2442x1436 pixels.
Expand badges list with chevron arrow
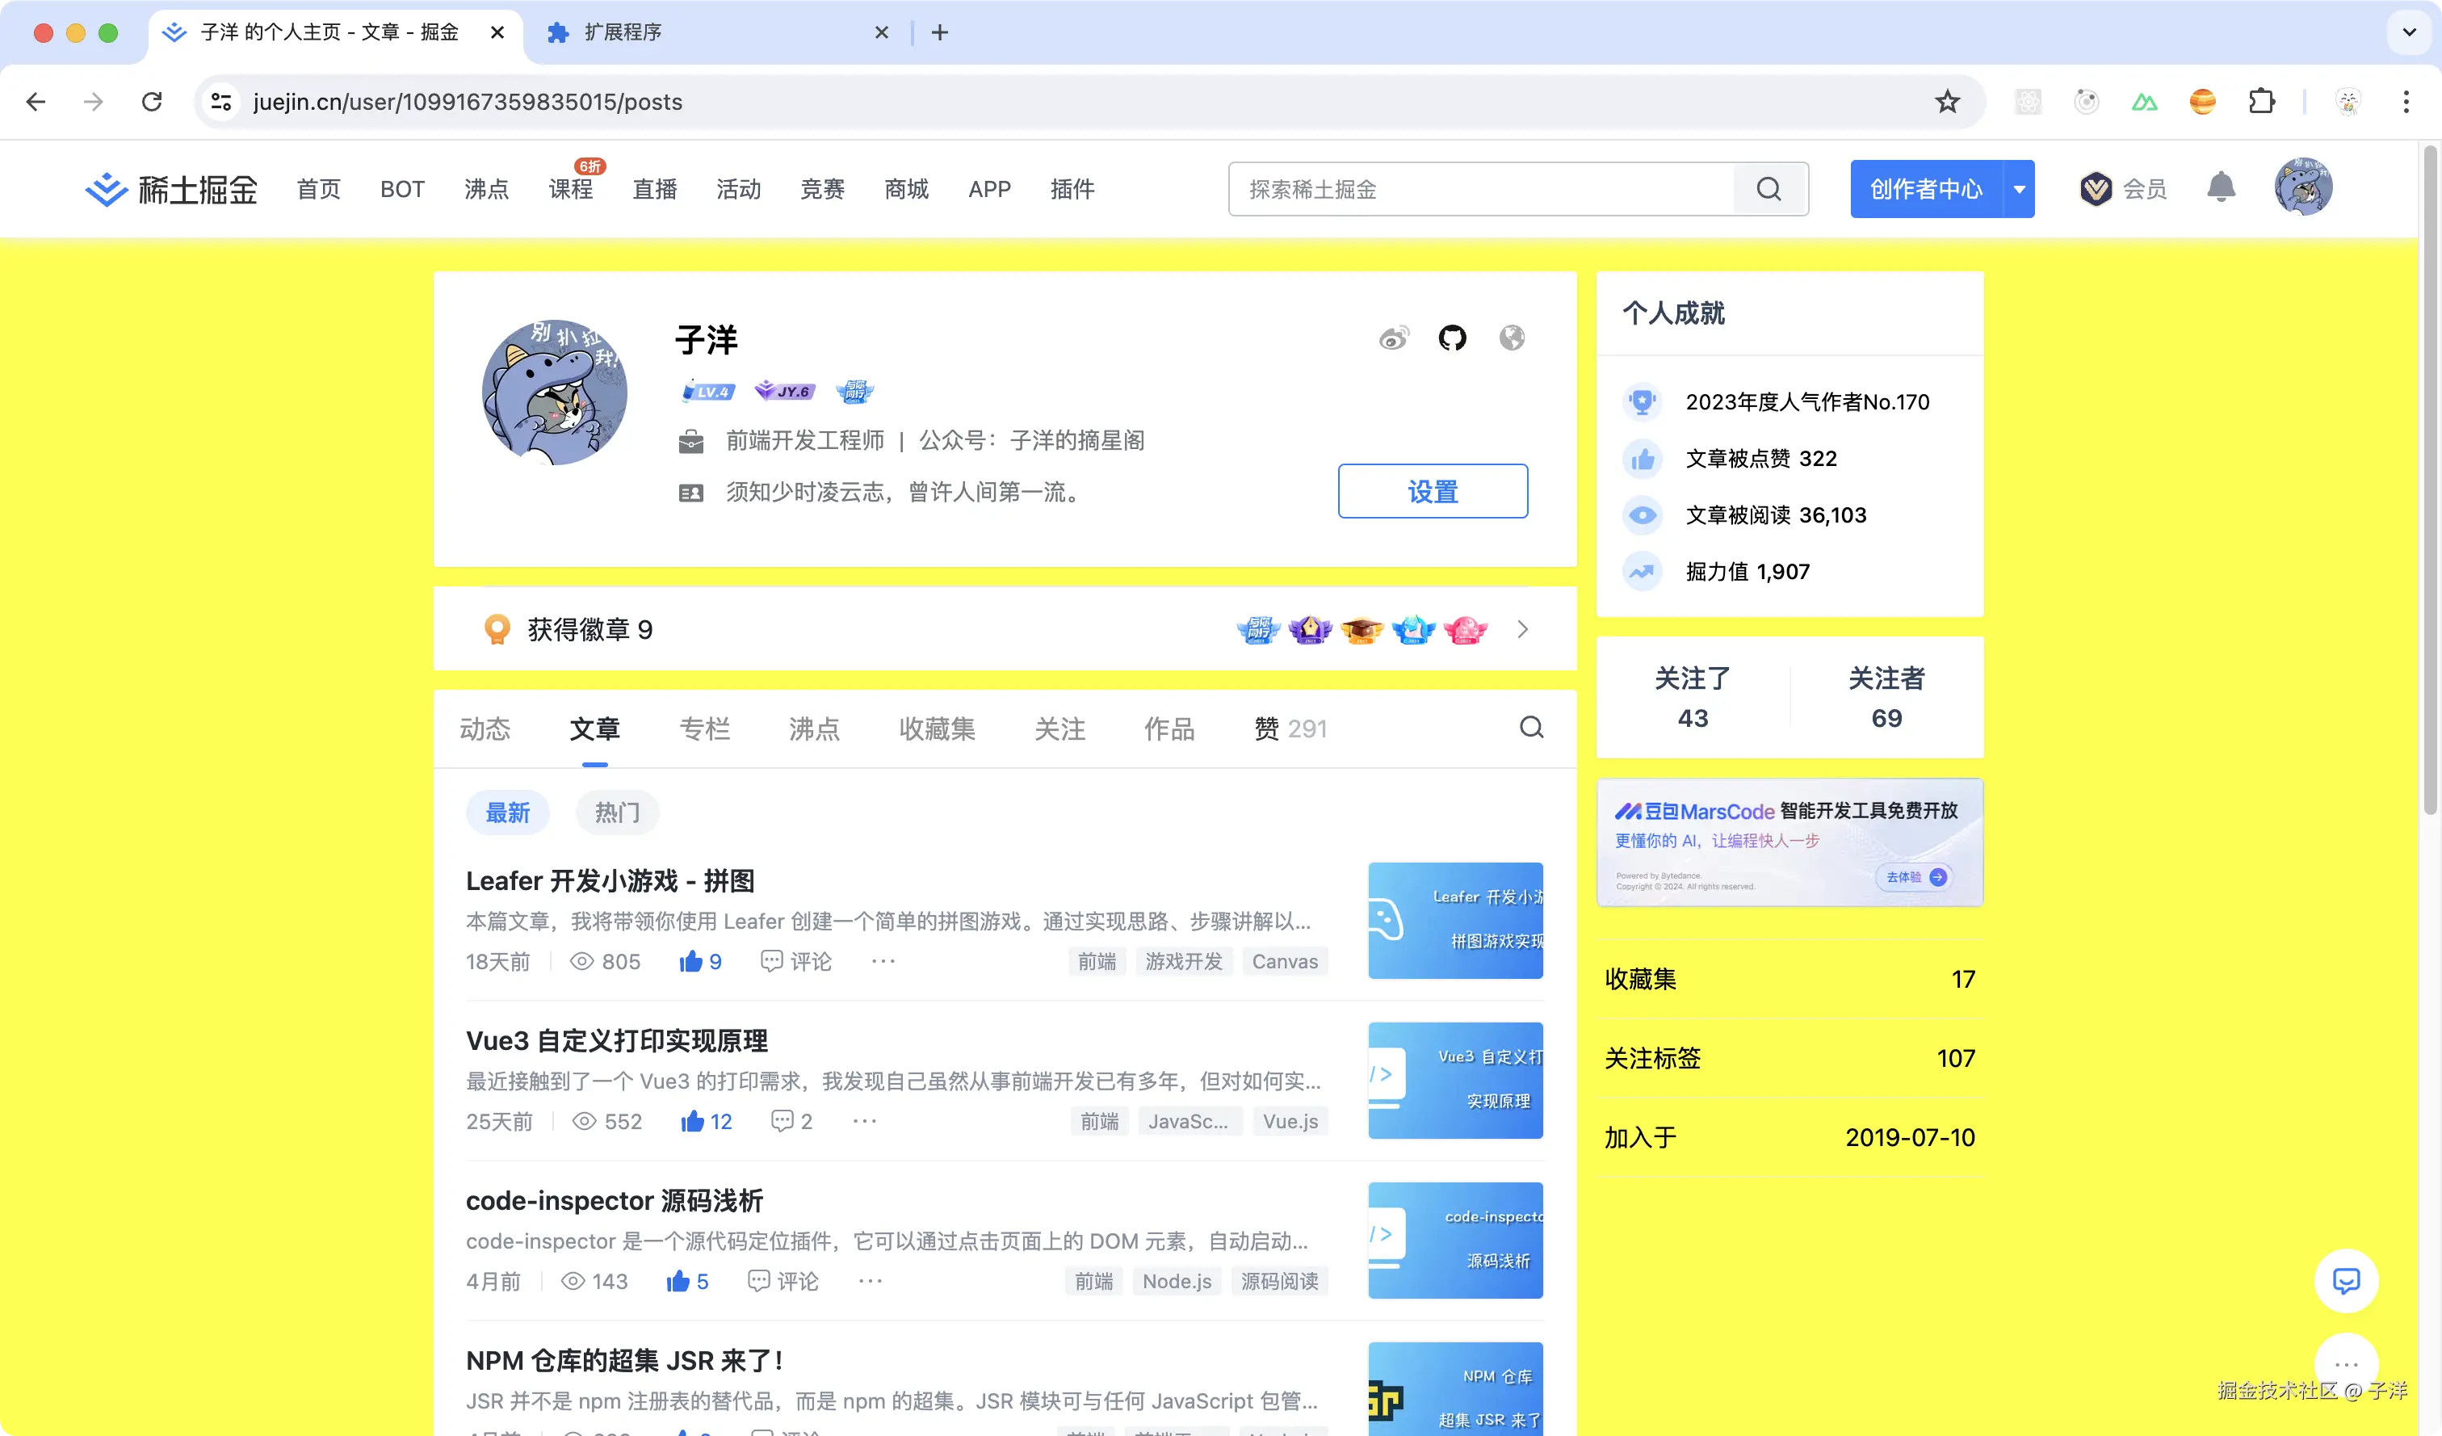[x=1522, y=630]
